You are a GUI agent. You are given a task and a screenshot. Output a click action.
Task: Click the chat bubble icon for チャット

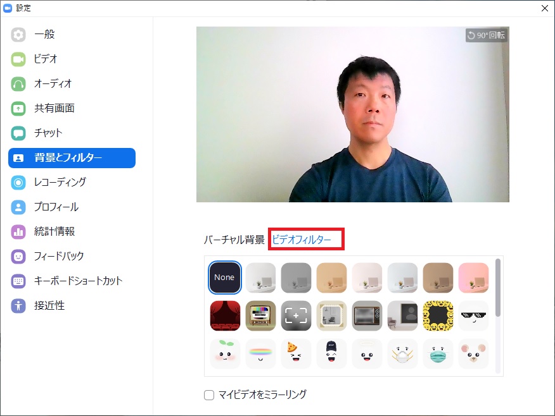tap(18, 133)
